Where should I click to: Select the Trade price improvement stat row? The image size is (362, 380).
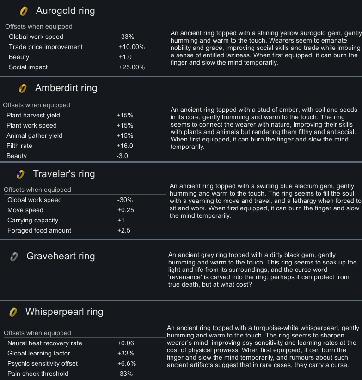coord(85,47)
